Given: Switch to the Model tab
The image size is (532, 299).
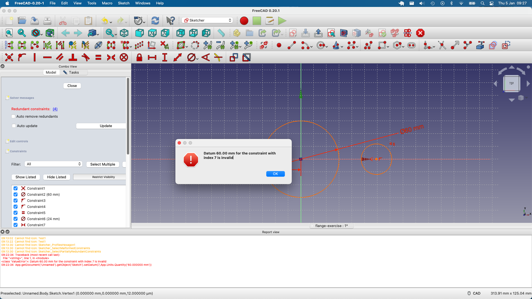Looking at the screenshot, I should [51, 72].
